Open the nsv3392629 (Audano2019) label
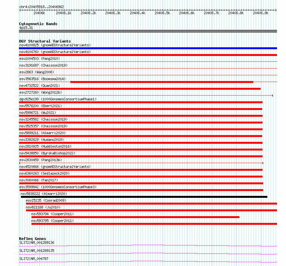Screen dimensions: 286x266 [41, 140]
